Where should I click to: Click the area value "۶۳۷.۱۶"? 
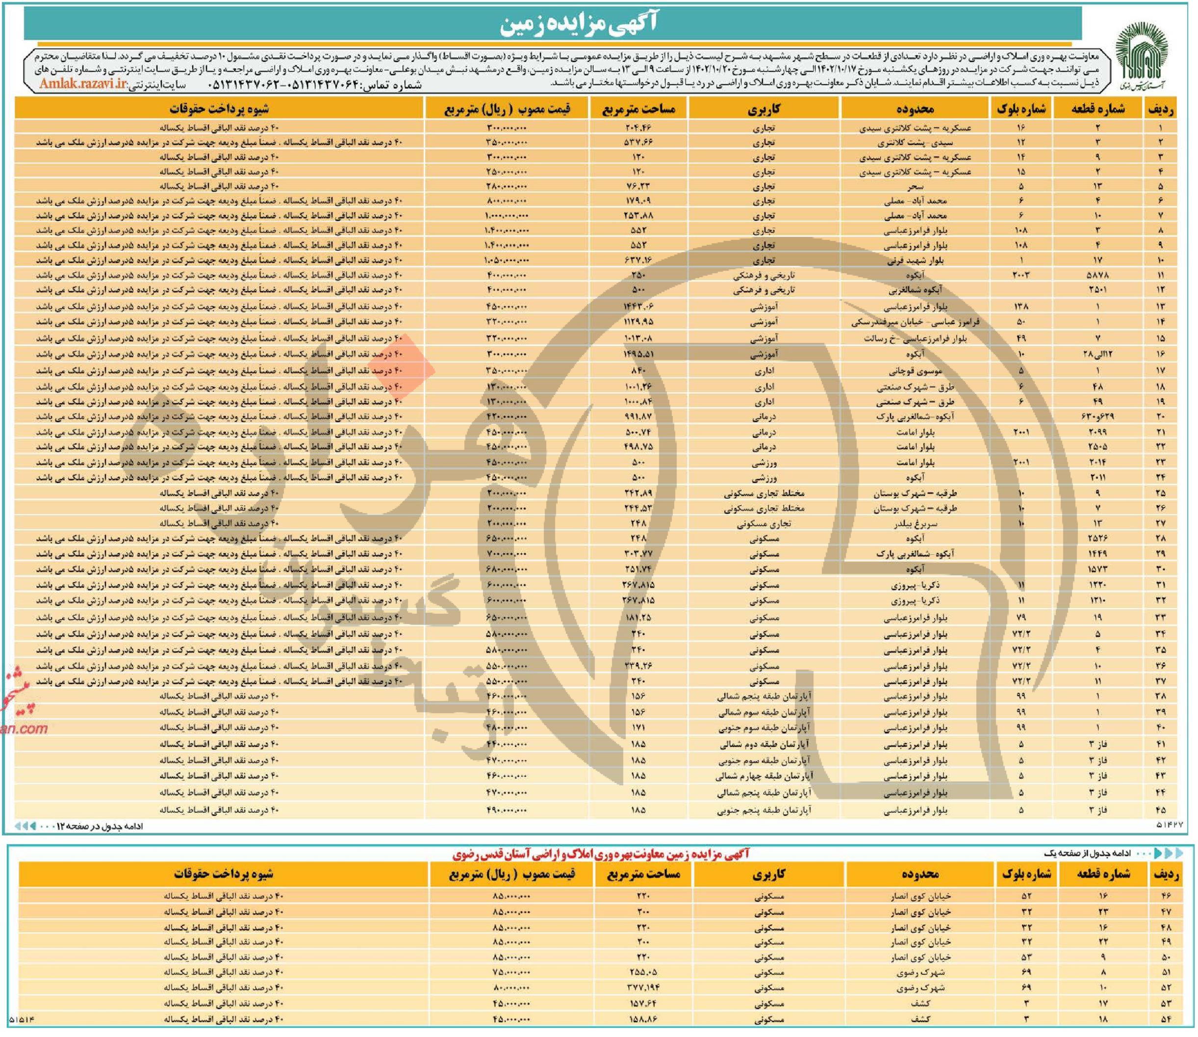pos(638,260)
